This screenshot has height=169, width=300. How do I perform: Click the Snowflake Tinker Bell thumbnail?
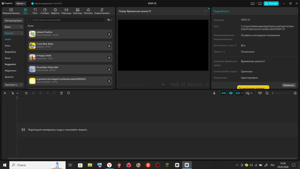[x=32, y=69]
